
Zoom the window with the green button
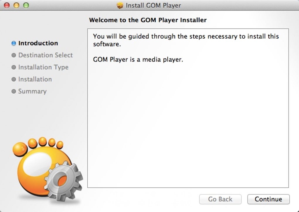[x=26, y=5]
